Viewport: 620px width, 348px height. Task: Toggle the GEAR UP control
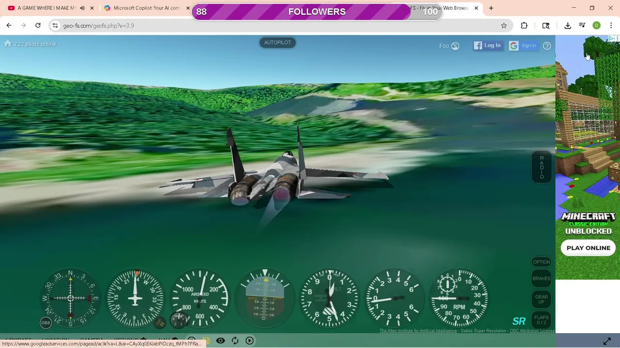(541, 299)
